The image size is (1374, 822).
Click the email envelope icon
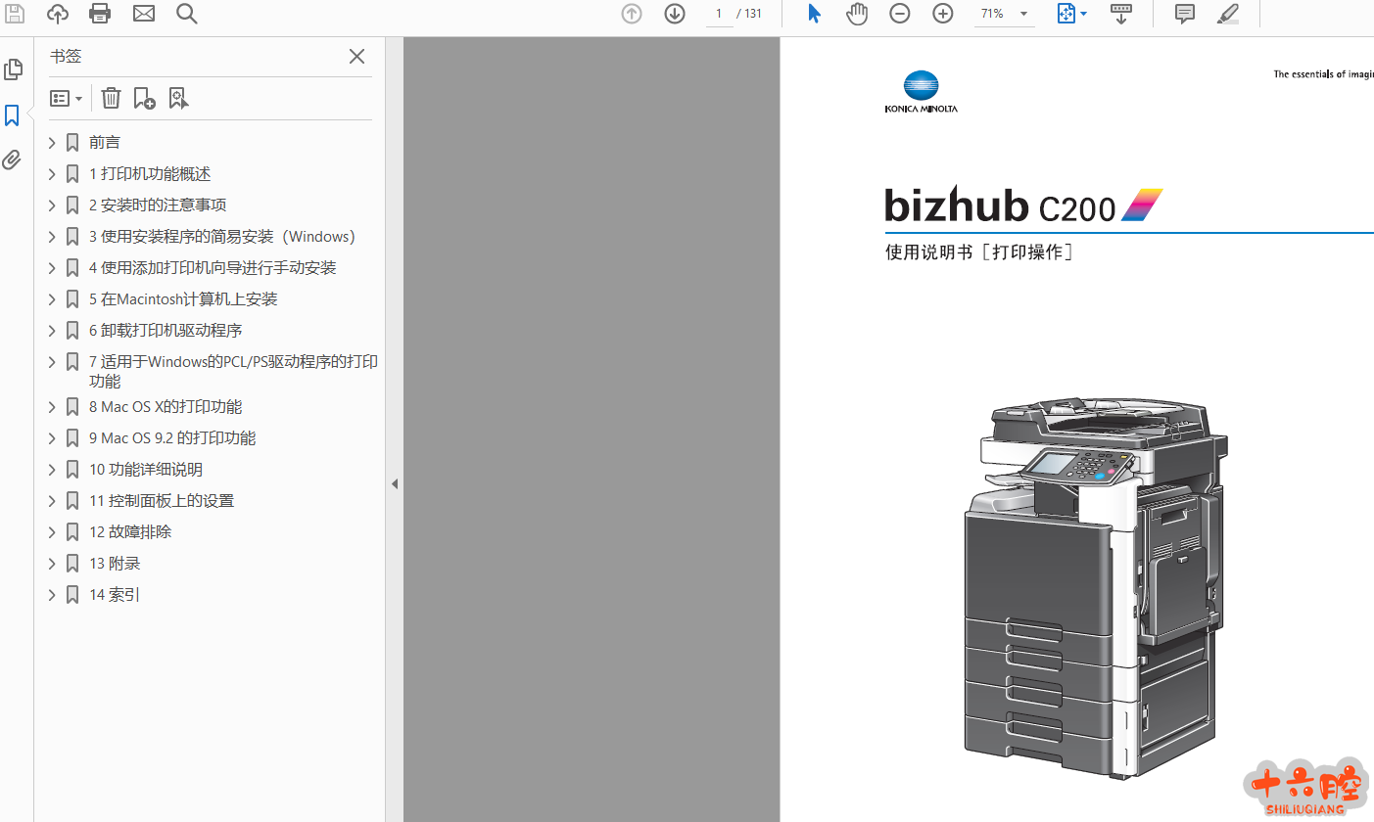tap(144, 14)
